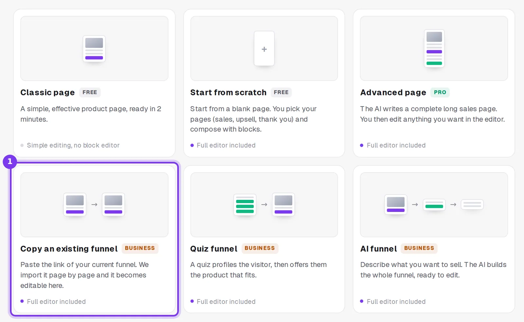This screenshot has height=322, width=524.
Task: Choose the "AI funnel" title
Action: pos(379,249)
